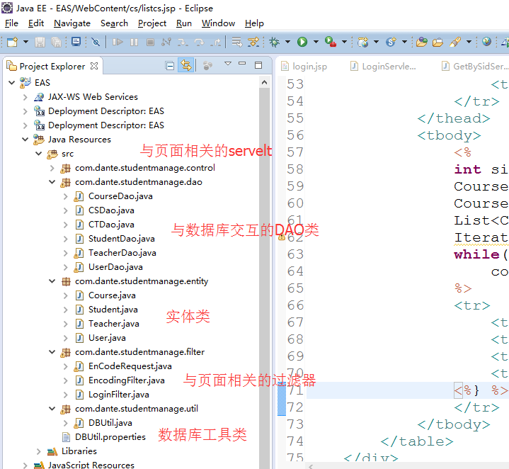
Task: Open the Window menu
Action: [x=218, y=23]
